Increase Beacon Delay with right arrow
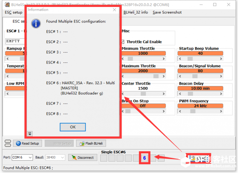This screenshot has height=173, width=238. [221, 94]
